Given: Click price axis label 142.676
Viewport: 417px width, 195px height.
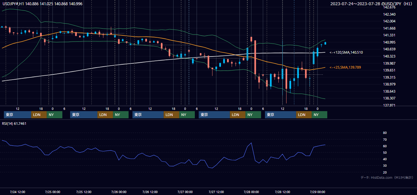Looking at the screenshot, I should tap(390, 7).
